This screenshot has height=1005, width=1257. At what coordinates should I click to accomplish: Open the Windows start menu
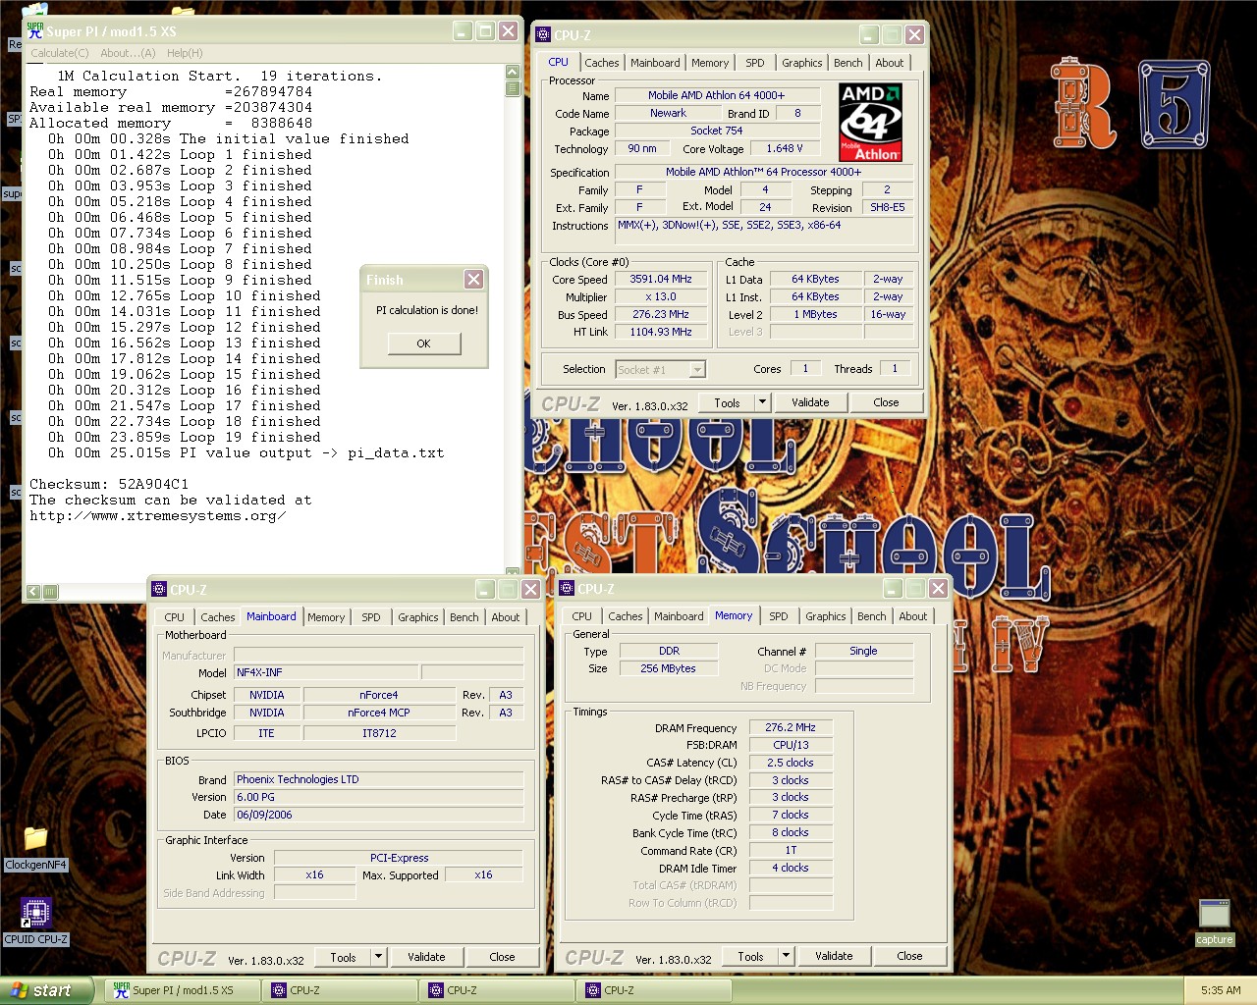46,990
